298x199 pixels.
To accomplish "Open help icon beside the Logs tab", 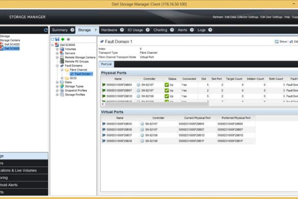I will pos(210,30).
